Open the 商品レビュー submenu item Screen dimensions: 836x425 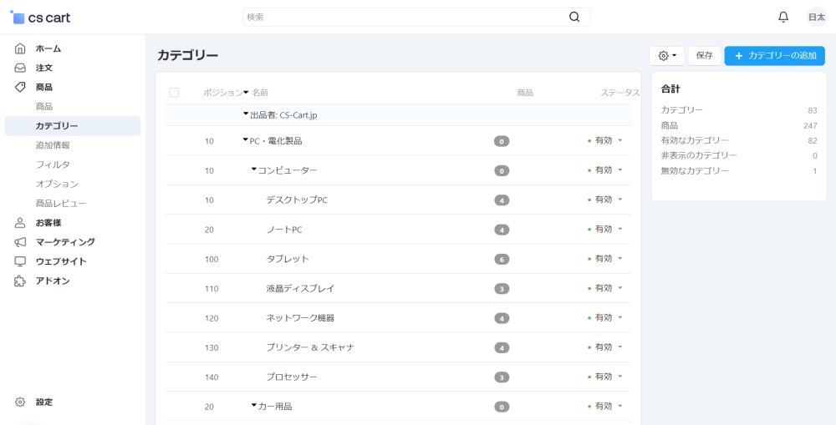(61, 203)
